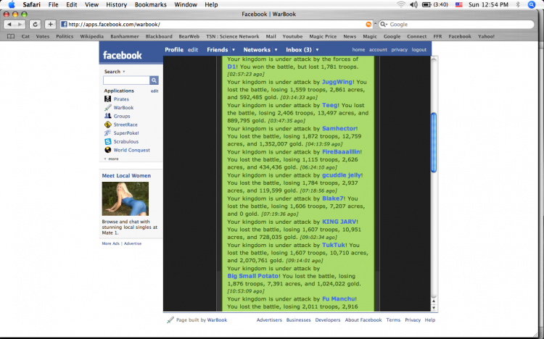Screen dimensions: 544x339
Task: Click the SuperPoke! application icon
Action: coord(108,133)
